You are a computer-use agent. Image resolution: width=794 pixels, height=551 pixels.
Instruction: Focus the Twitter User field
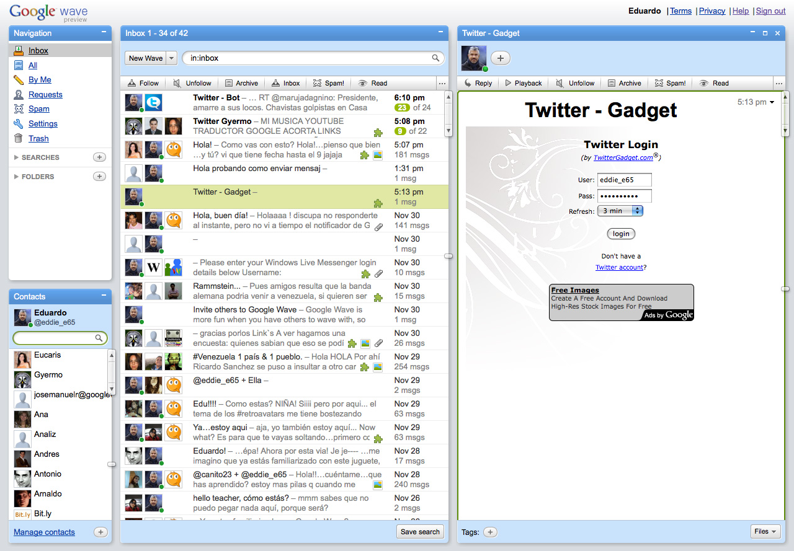pyautogui.click(x=625, y=180)
